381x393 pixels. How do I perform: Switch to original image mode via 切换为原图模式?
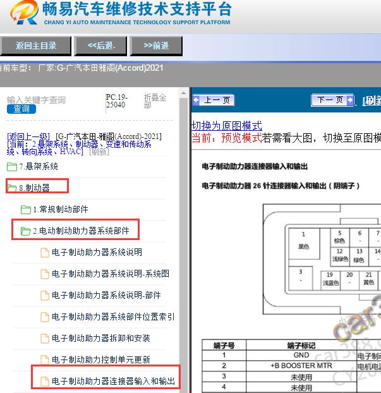tap(227, 126)
